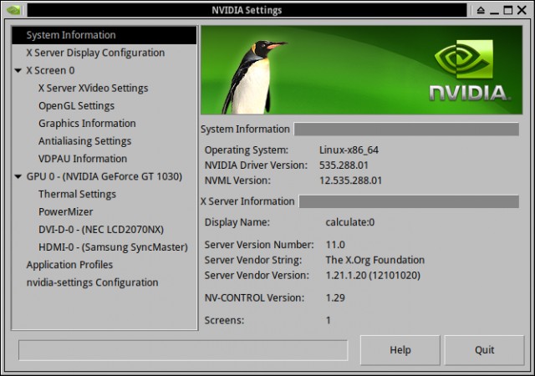This screenshot has height=376, width=535.
Task: Select DVI-D-0 - (NEC LCD2070NX) display
Action: click(x=101, y=230)
